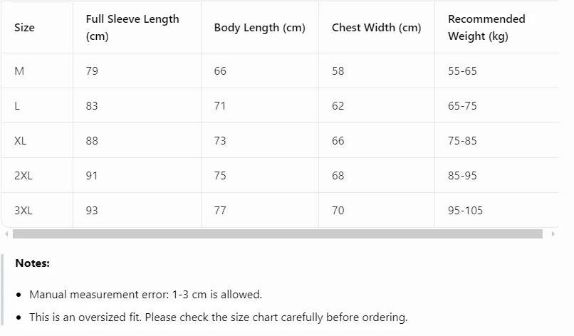Select the Recommended Weight (kg) header
This screenshot has width=574, height=336.
click(x=486, y=28)
